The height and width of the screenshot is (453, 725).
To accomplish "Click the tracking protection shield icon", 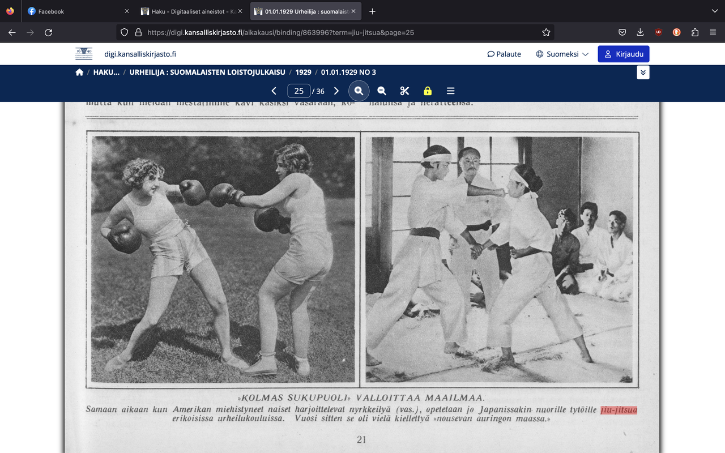I will (x=125, y=32).
